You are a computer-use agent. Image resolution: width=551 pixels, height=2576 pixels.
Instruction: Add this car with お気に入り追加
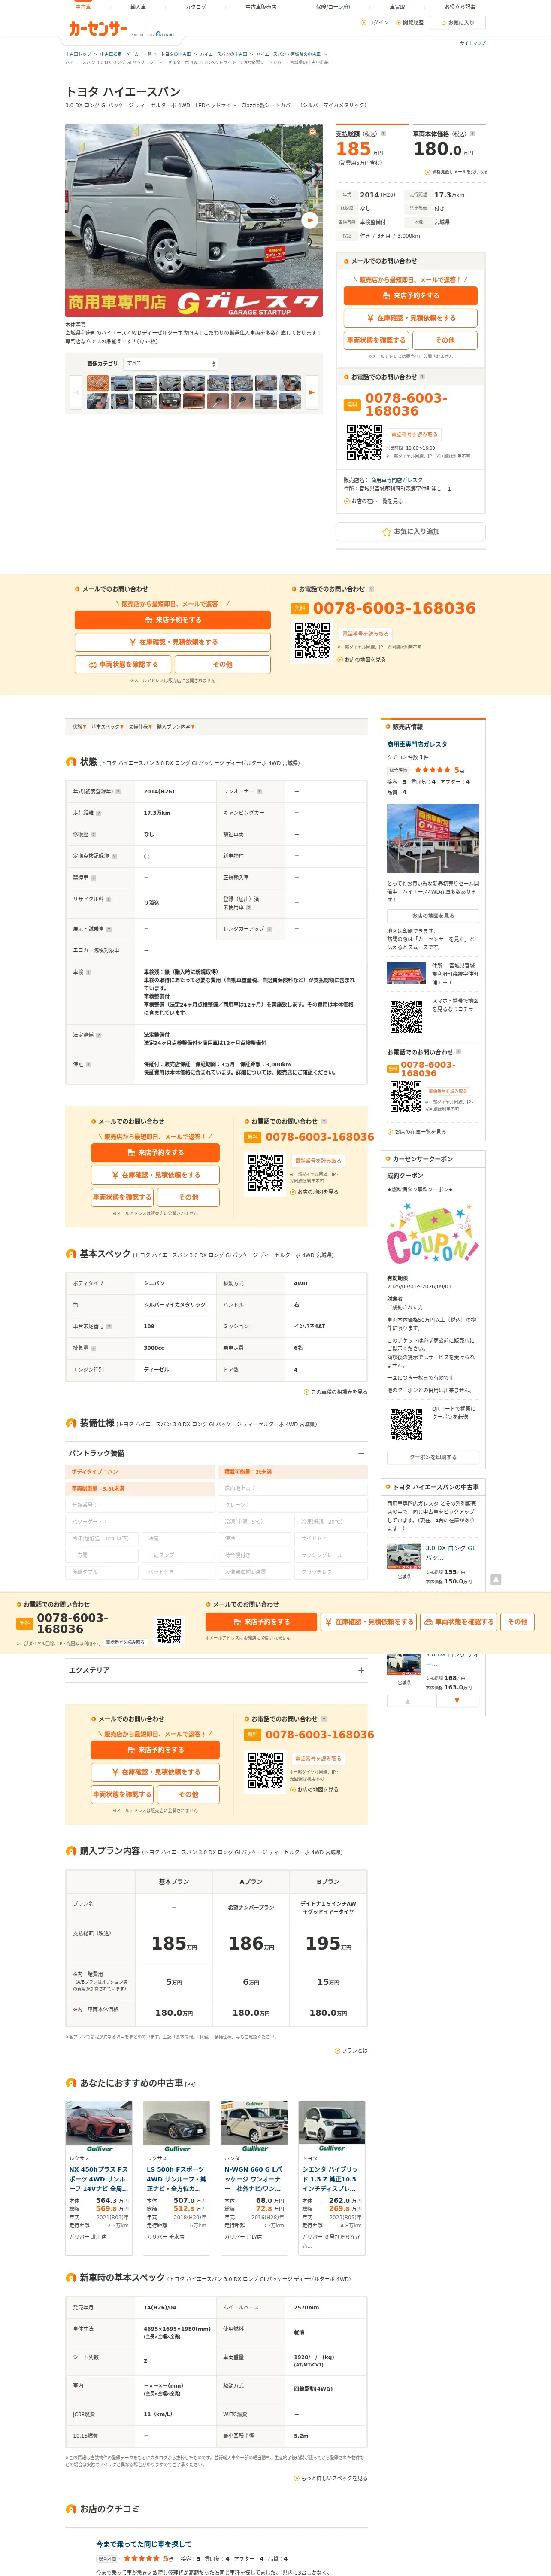(x=411, y=532)
